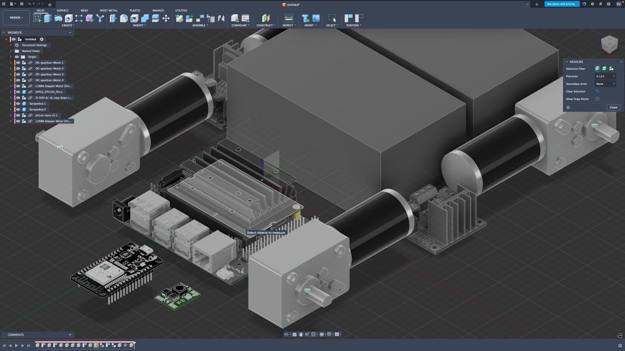Click the Clear Selection undo icon
The width and height of the screenshot is (625, 351).
click(597, 92)
